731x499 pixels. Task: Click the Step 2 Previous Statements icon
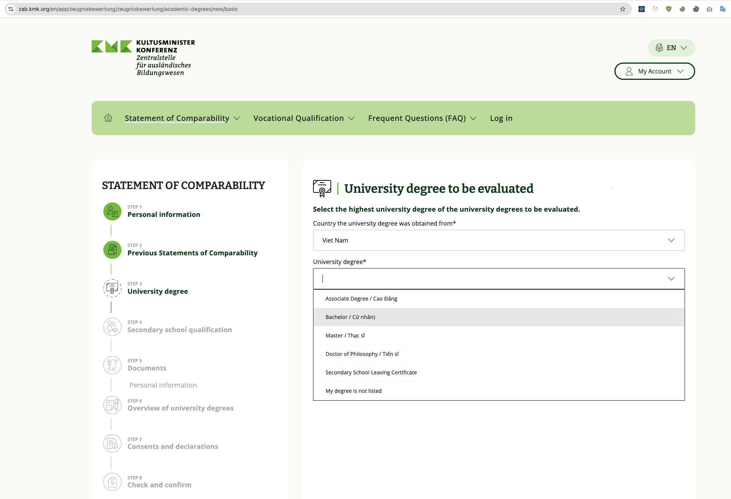112,250
